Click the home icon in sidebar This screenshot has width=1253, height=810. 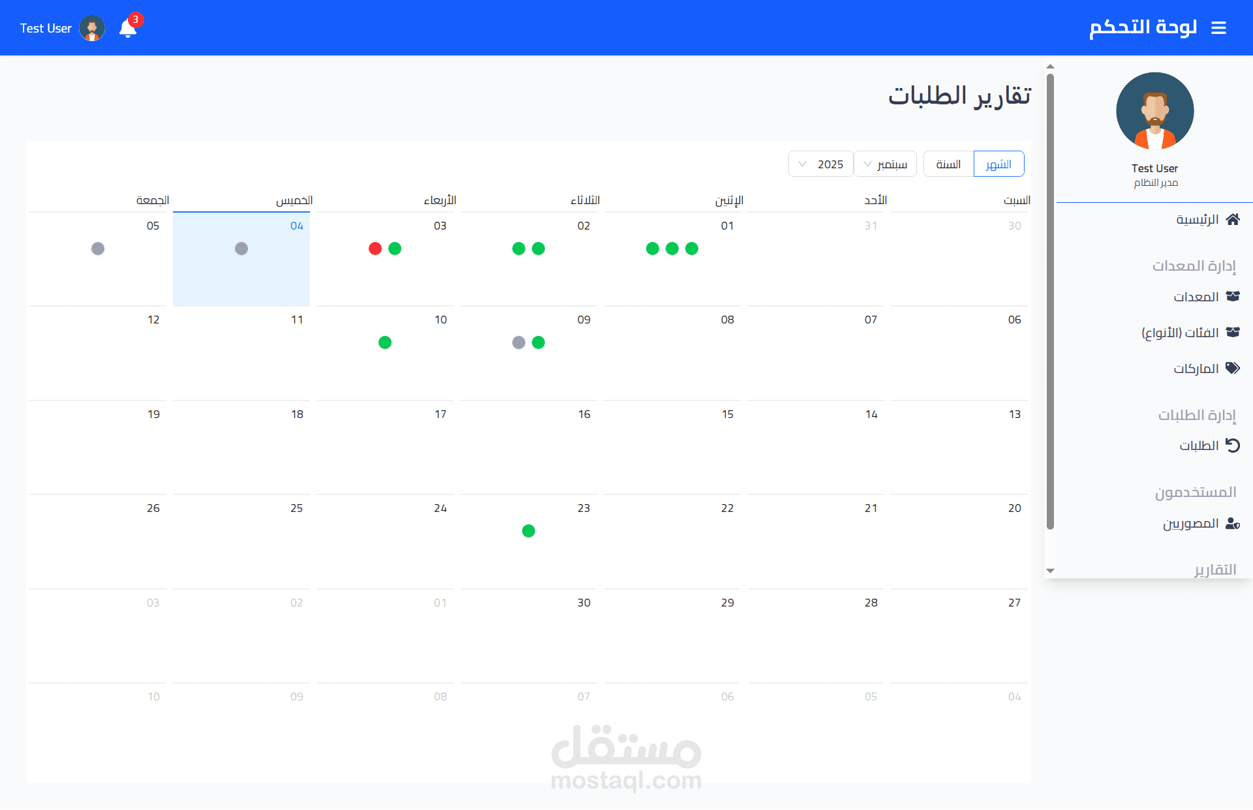(1233, 219)
